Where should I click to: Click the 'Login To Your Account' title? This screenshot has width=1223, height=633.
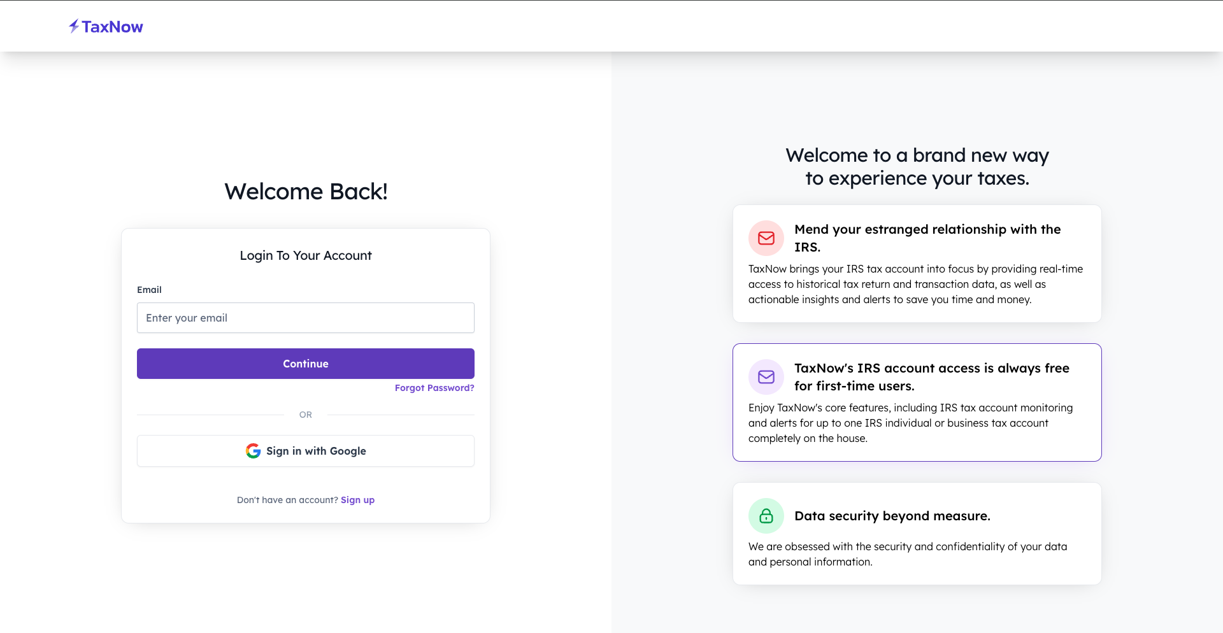[x=306, y=255]
